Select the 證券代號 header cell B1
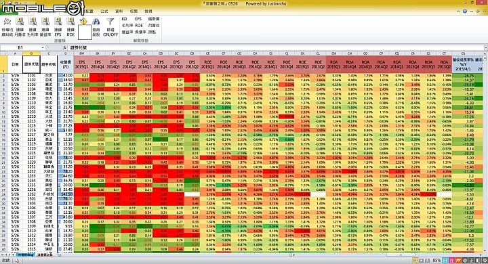Screen dimensions: 488x264 tap(31, 64)
